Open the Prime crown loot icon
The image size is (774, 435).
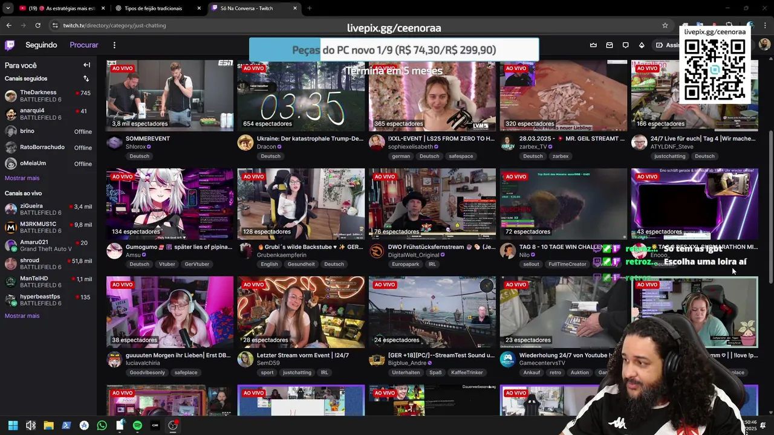pyautogui.click(x=593, y=45)
